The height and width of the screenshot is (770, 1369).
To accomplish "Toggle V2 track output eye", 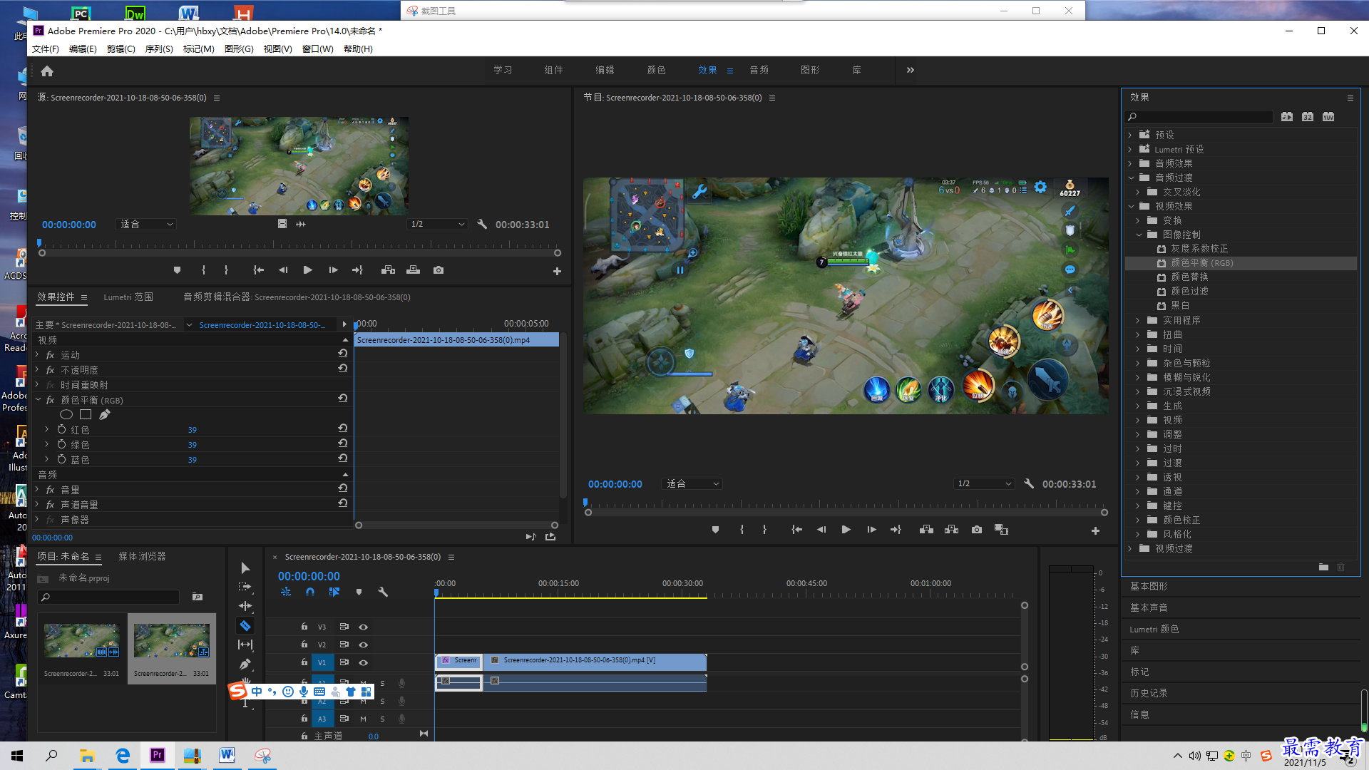I will pos(363,645).
